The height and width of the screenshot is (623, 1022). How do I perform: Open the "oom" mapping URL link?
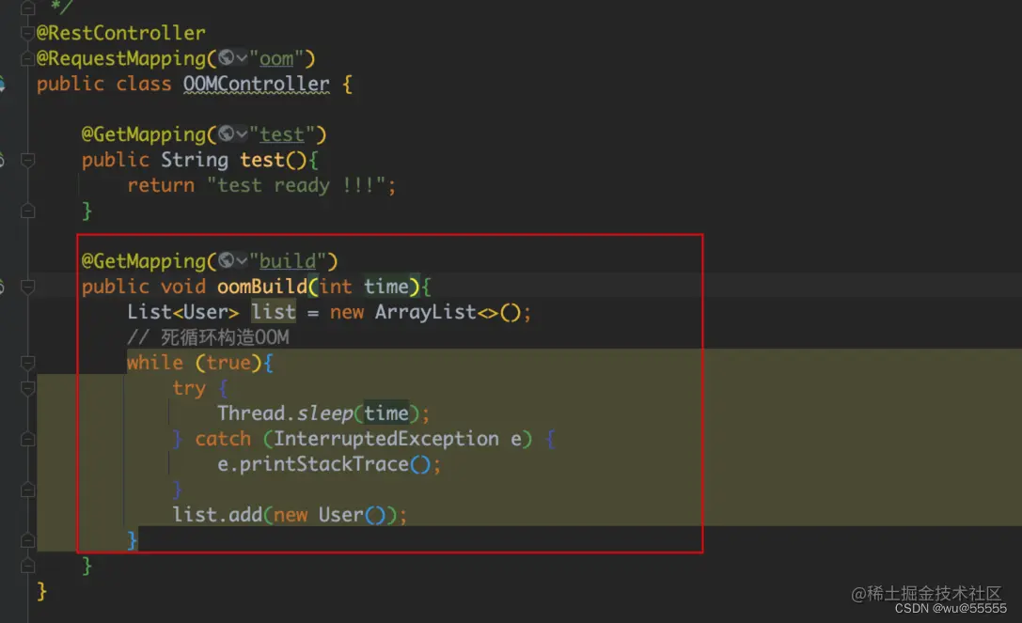coord(276,58)
